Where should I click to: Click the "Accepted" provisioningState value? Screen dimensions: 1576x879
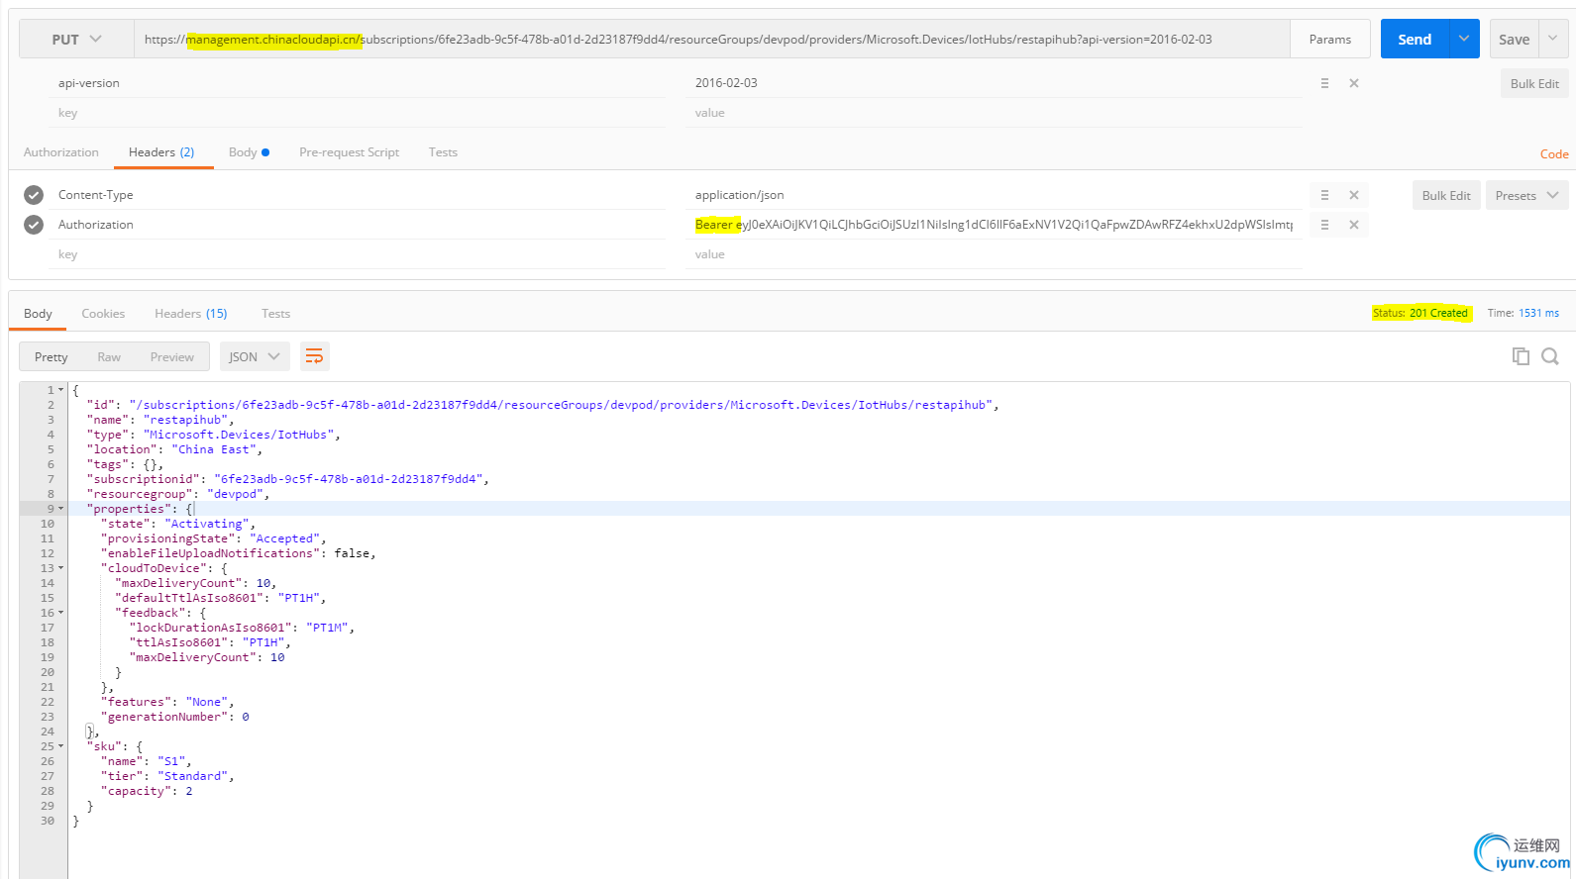[x=284, y=538]
